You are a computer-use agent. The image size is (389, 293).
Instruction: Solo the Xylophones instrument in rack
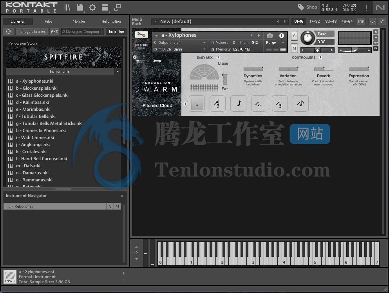[294, 36]
